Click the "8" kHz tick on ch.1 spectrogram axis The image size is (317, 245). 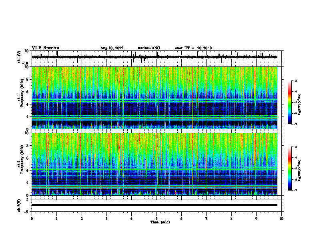coord(28,79)
